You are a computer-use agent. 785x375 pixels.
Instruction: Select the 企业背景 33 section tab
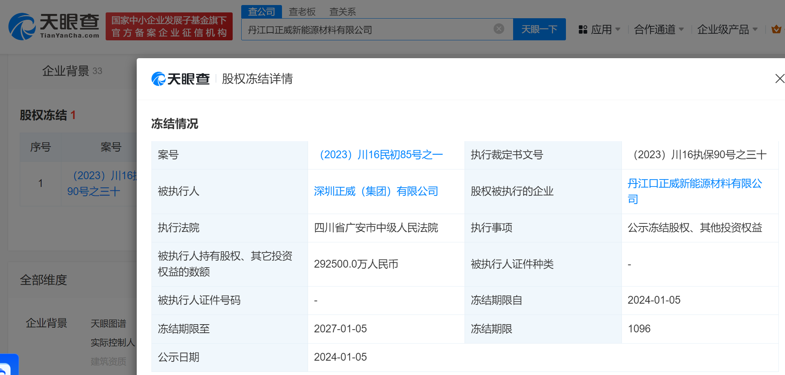pyautogui.click(x=72, y=71)
